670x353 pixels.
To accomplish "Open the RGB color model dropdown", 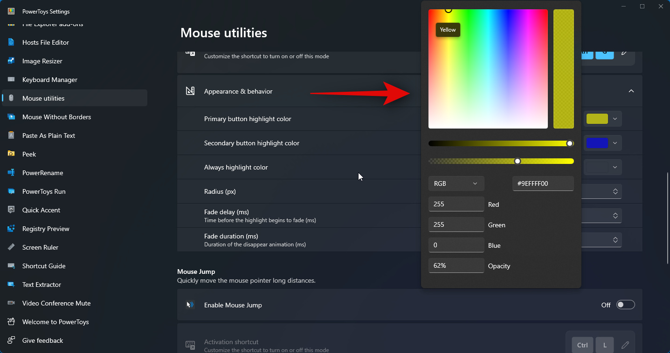I will 456,183.
